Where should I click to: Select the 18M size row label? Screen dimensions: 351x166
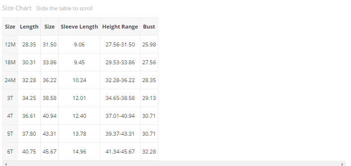10,62
